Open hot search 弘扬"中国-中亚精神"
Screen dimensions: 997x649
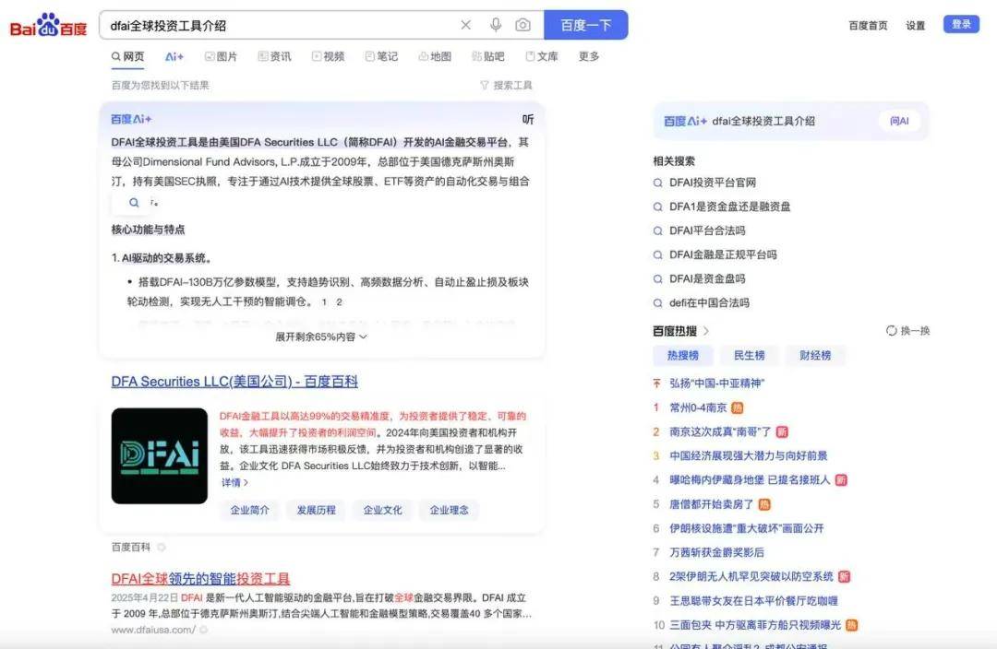(x=716, y=383)
